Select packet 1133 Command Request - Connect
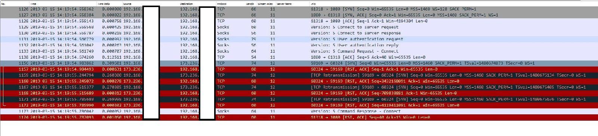598x136 pixels. [299, 51]
